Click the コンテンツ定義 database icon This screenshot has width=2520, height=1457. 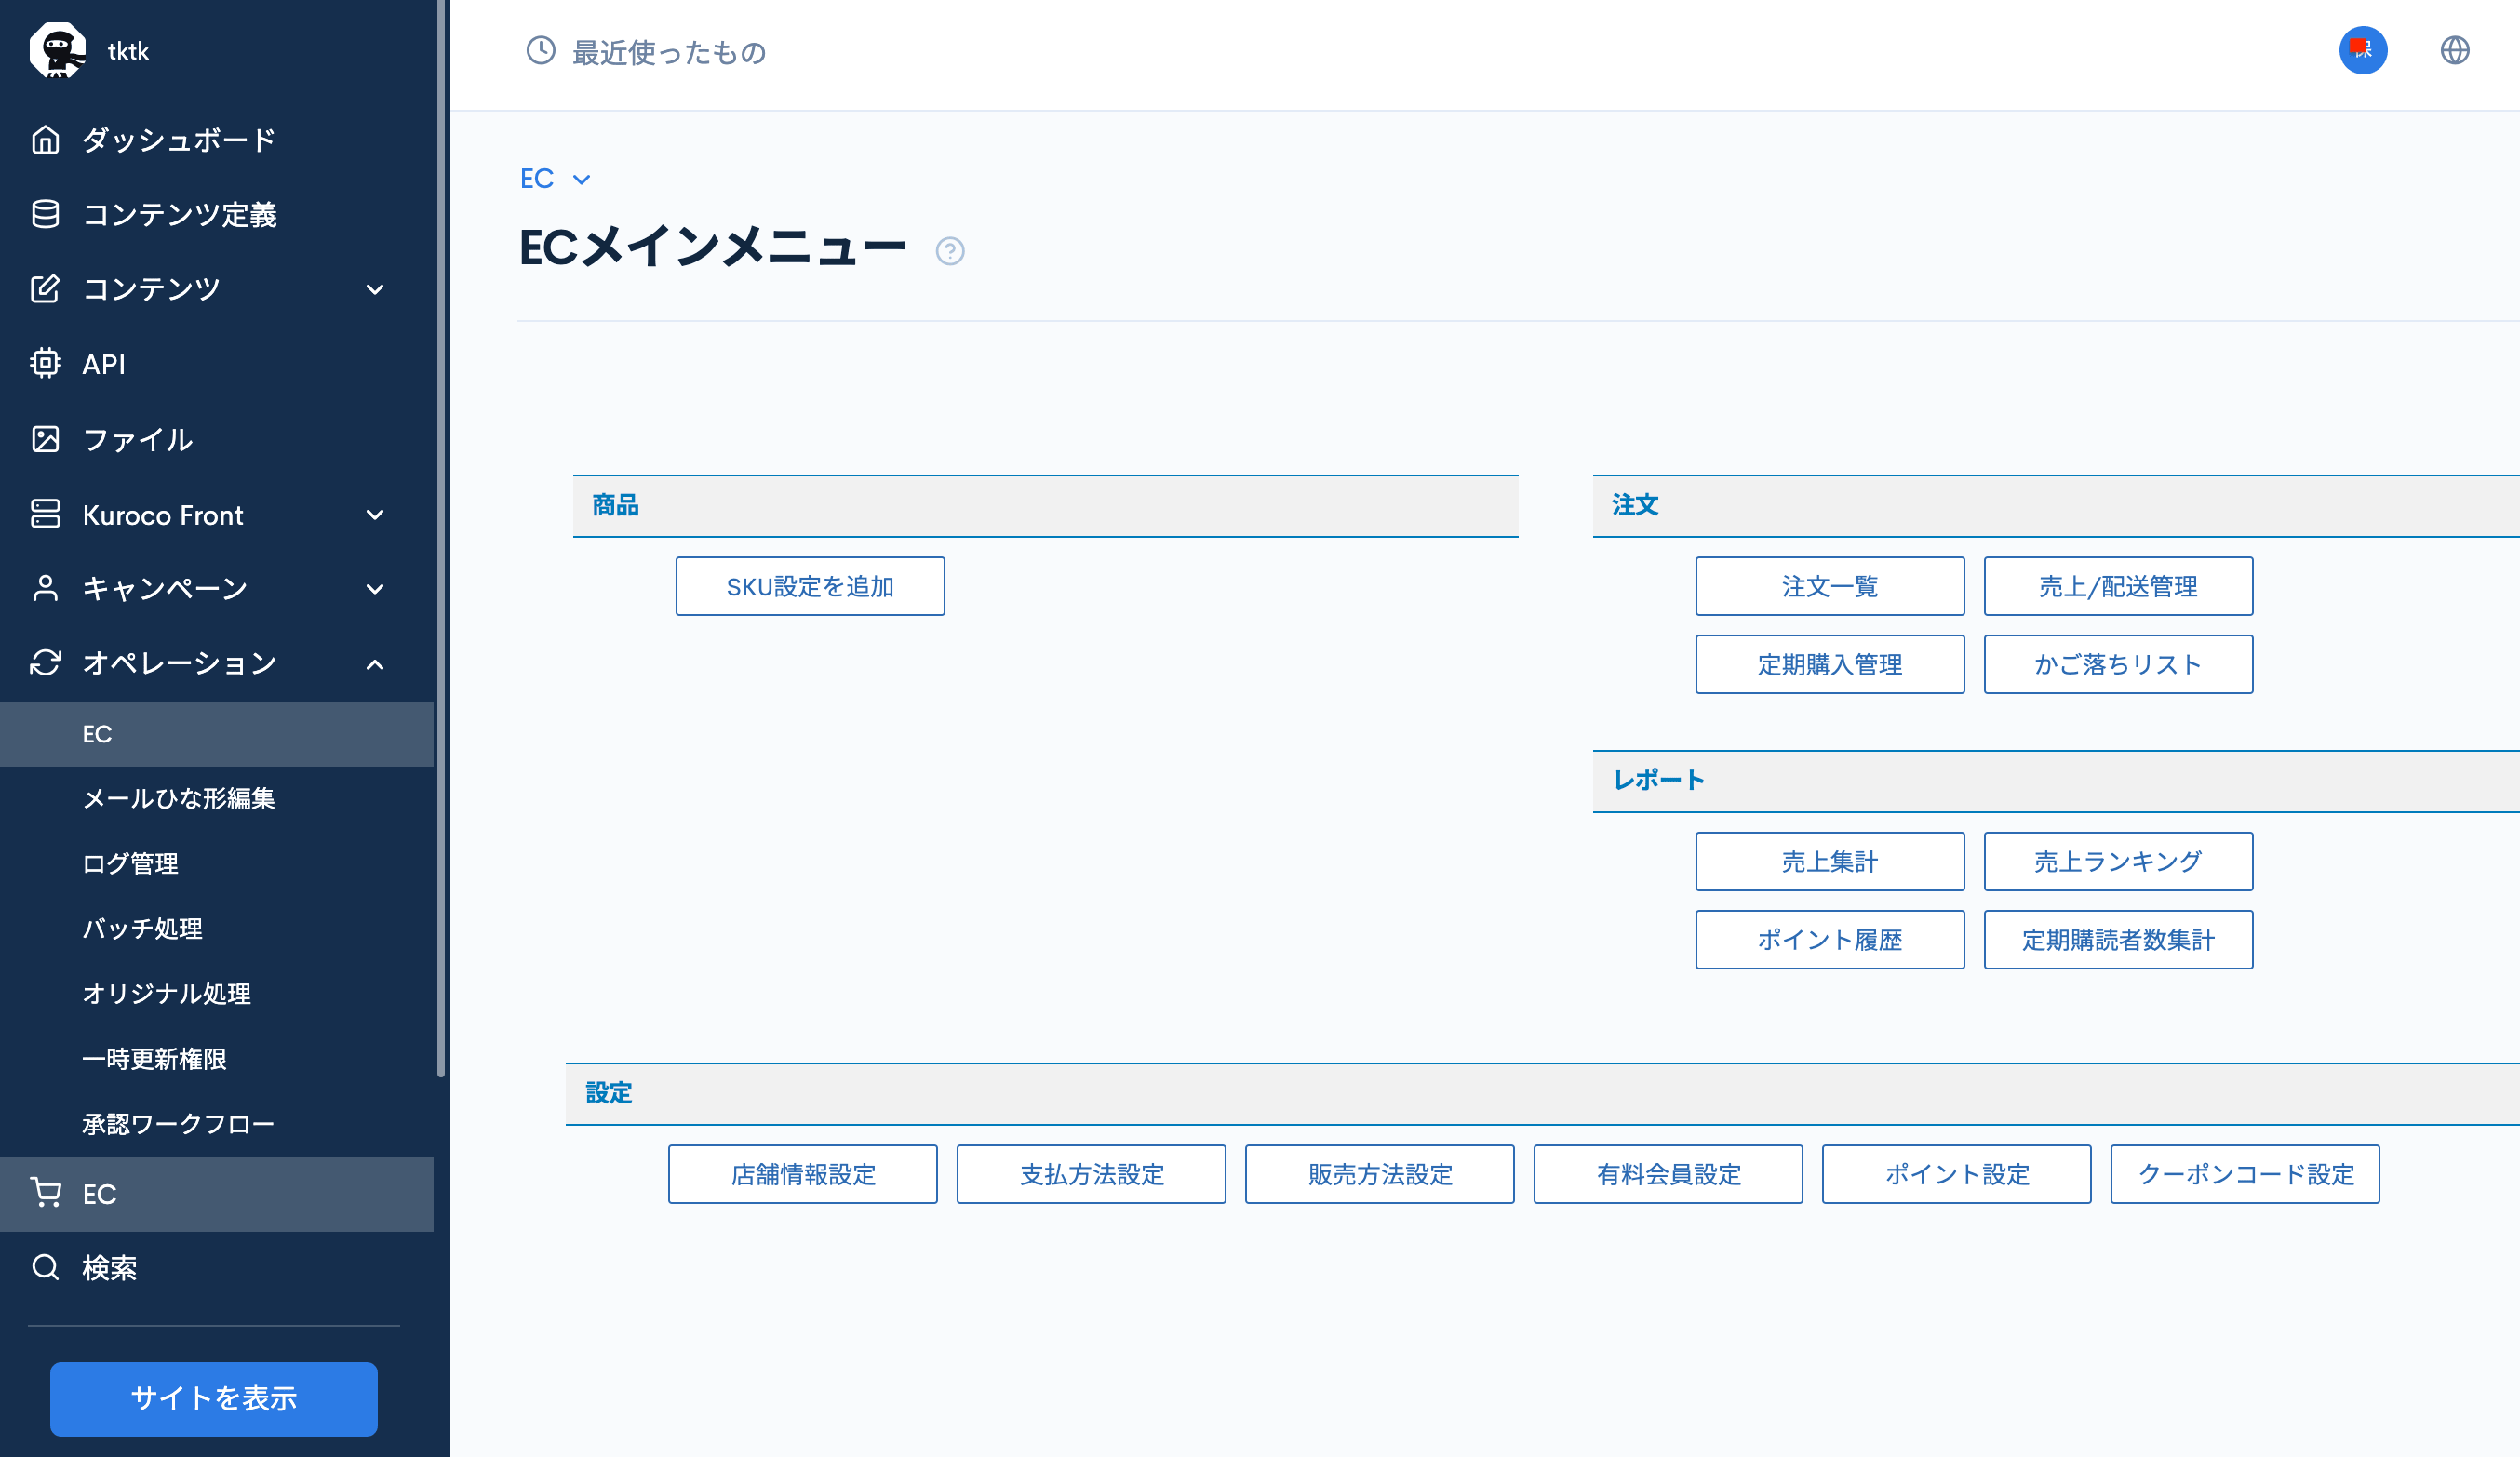[45, 214]
